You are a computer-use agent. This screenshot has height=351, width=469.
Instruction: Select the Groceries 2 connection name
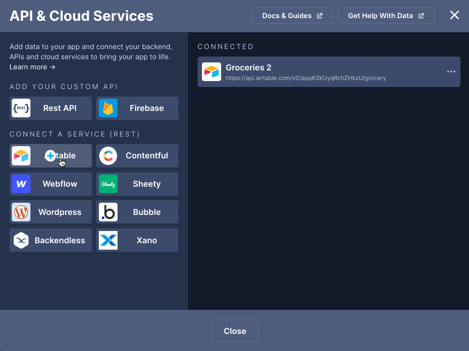click(248, 68)
